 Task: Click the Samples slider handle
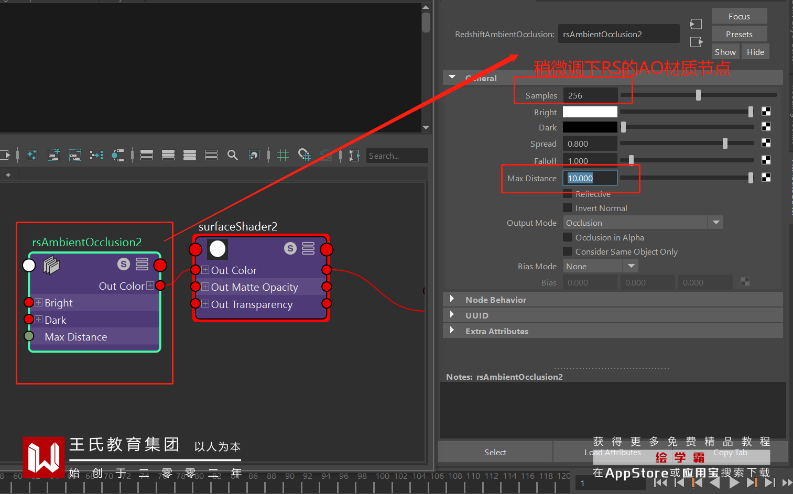click(698, 95)
